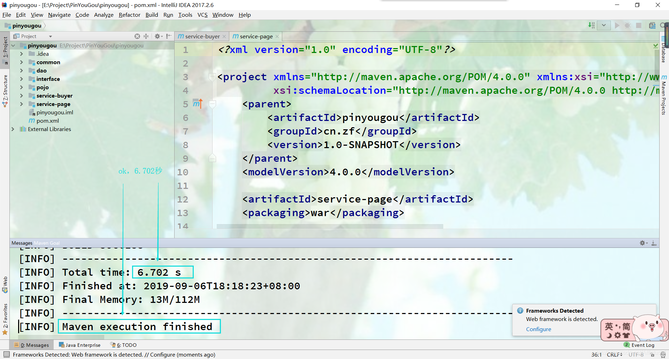
Task: Open the Refactor menu
Action: (x=129, y=15)
